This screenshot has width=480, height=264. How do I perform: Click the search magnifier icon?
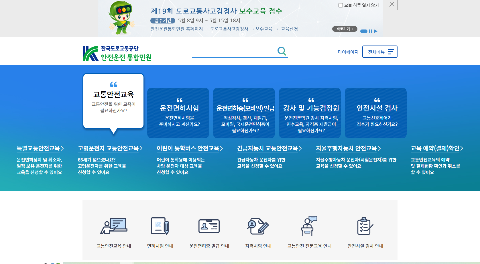[282, 51]
